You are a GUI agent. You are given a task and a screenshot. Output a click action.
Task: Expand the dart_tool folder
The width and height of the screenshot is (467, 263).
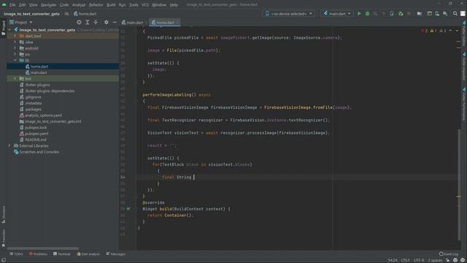point(15,36)
